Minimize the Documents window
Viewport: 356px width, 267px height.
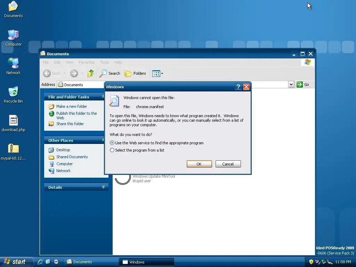coord(294,54)
